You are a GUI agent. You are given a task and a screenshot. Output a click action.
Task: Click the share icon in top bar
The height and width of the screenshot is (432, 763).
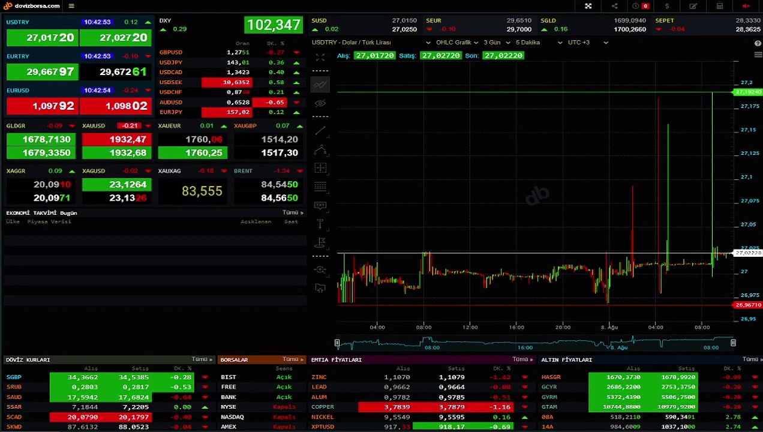(614, 6)
